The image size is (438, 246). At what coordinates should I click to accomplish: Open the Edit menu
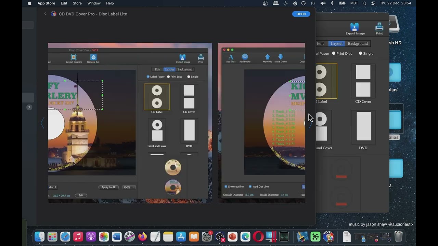tap(64, 3)
